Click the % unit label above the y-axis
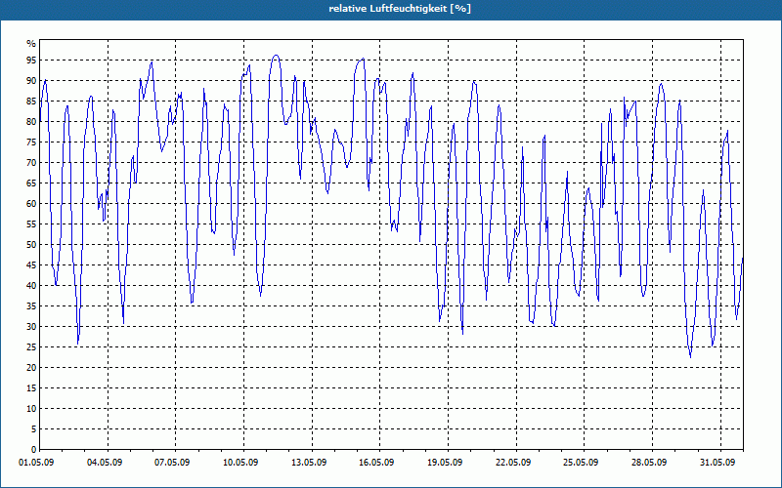This screenshot has height=488, width=782. [31, 44]
